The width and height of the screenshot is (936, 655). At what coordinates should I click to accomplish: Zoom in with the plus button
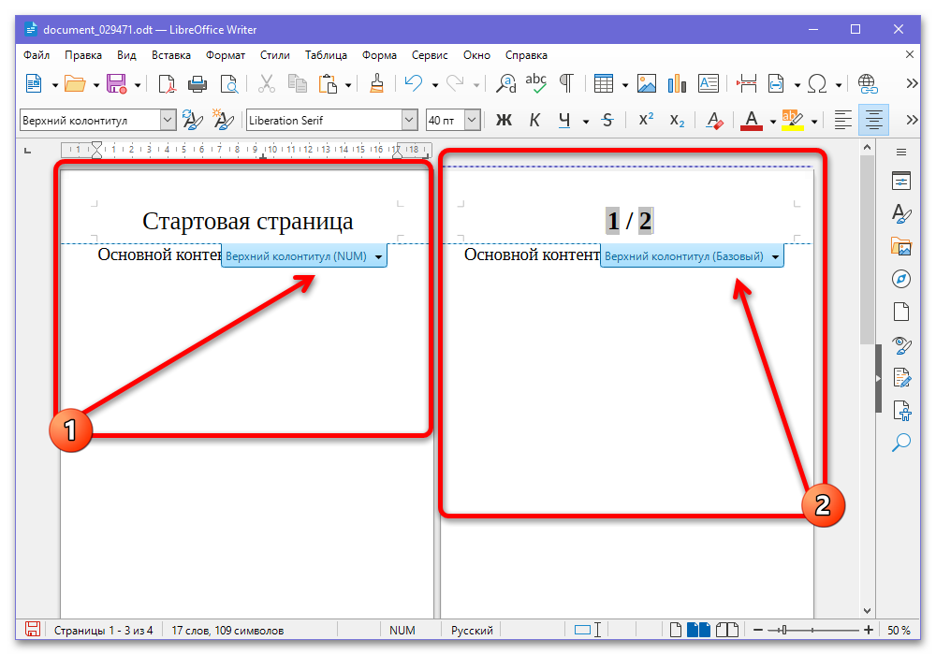[x=869, y=630]
